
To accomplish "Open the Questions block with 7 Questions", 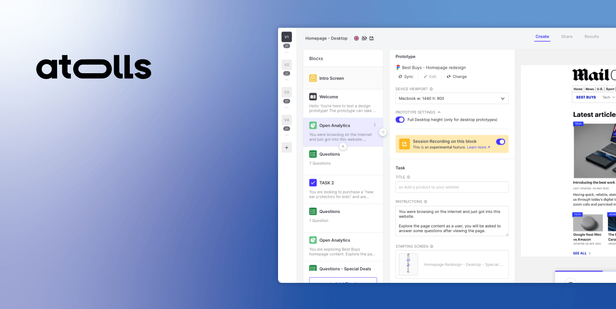I will pyautogui.click(x=343, y=161).
